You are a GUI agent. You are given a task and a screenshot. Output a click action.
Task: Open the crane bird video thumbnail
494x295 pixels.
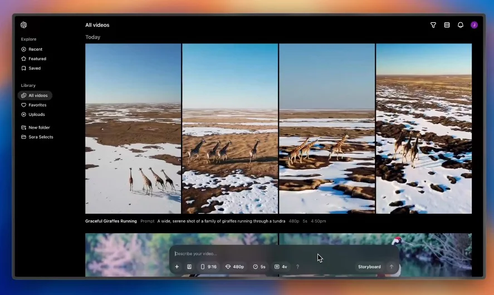point(375,255)
